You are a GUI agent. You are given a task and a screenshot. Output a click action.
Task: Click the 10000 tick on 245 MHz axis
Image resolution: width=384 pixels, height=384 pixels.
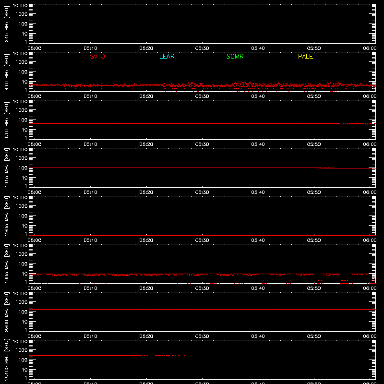point(20,6)
